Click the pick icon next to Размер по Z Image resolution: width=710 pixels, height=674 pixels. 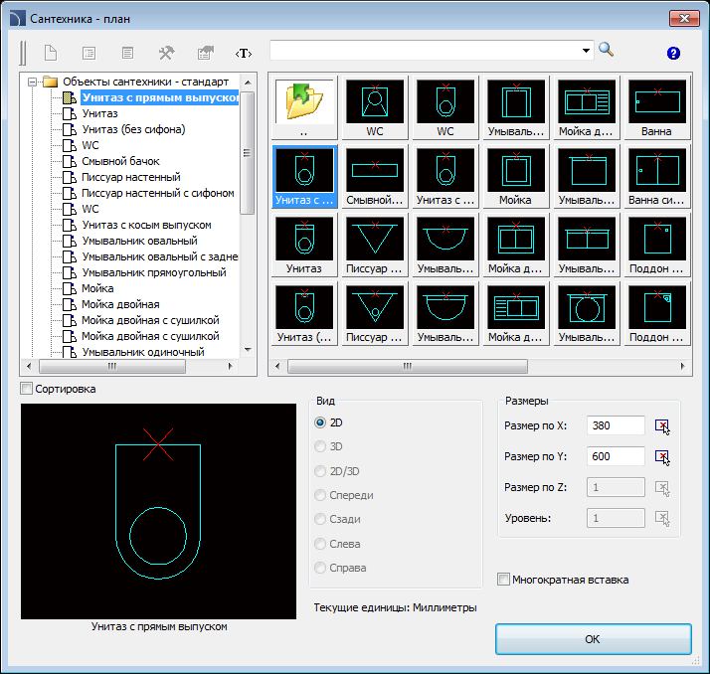[662, 488]
